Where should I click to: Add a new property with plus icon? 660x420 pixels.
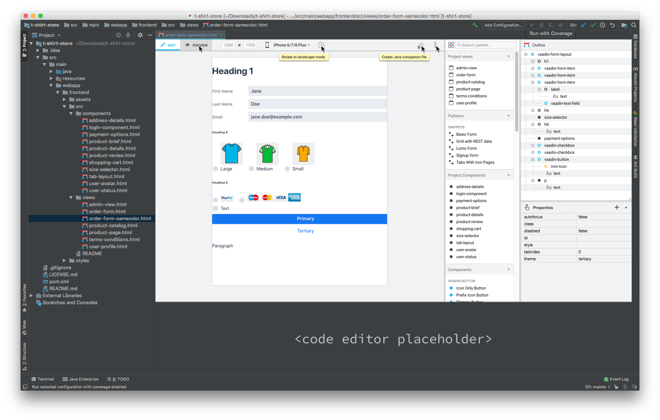pos(617,208)
